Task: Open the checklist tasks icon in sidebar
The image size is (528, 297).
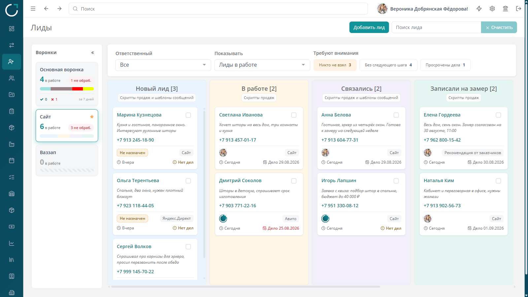Action: [x=12, y=177]
